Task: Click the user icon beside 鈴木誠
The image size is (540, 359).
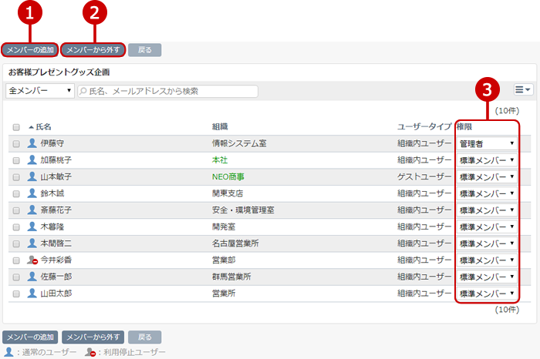Action: 32,193
